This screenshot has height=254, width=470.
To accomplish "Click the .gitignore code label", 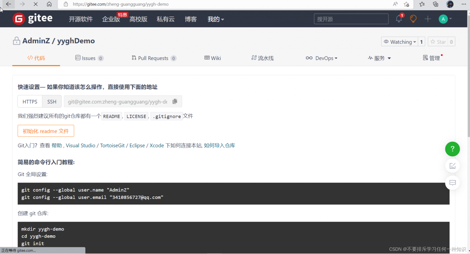I will 167,116.
